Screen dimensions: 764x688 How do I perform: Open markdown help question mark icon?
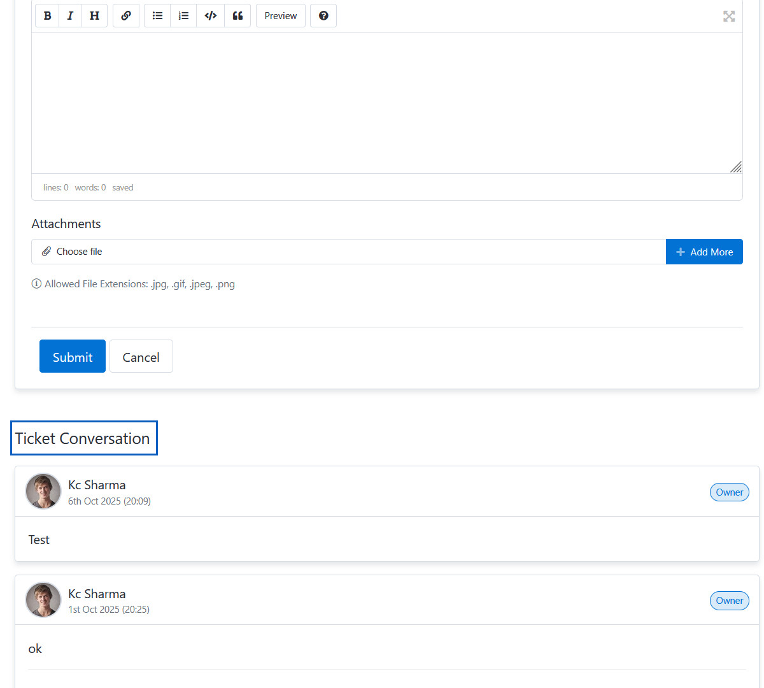(323, 16)
